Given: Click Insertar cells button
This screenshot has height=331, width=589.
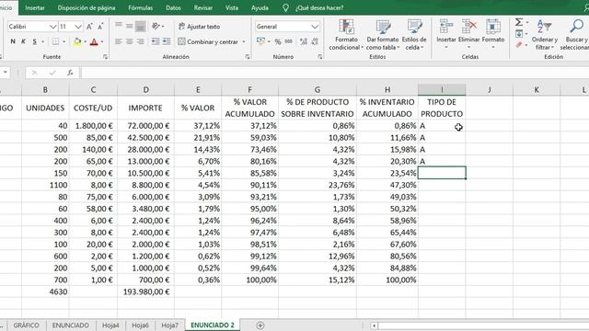Looking at the screenshot, I should click(x=446, y=34).
